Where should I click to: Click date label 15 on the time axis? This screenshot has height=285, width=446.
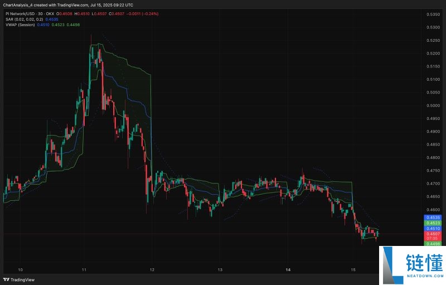coord(353,269)
